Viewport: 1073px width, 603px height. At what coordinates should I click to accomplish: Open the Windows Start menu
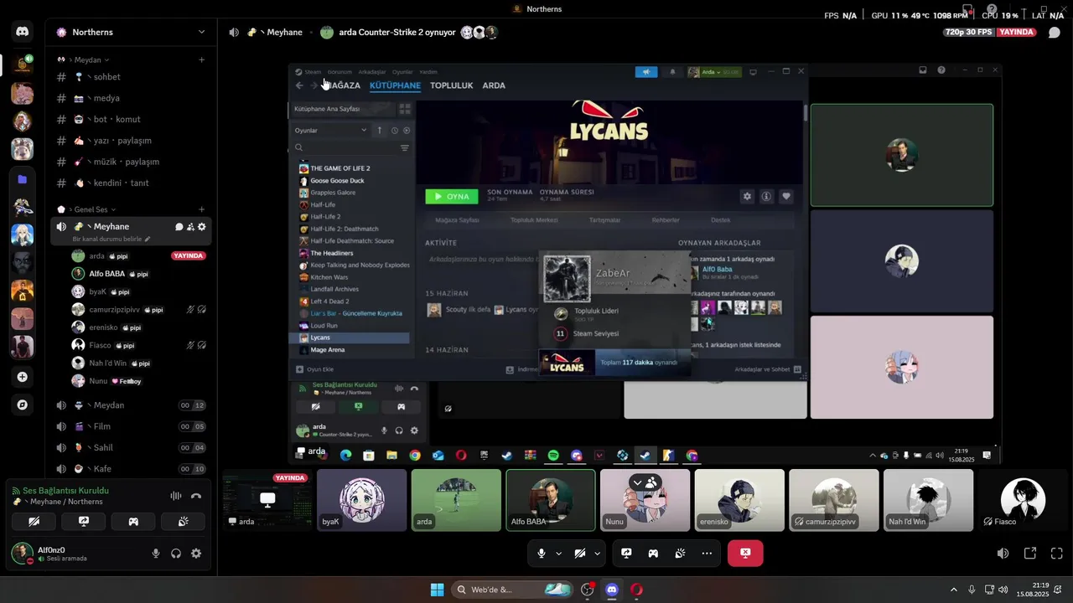tap(438, 590)
